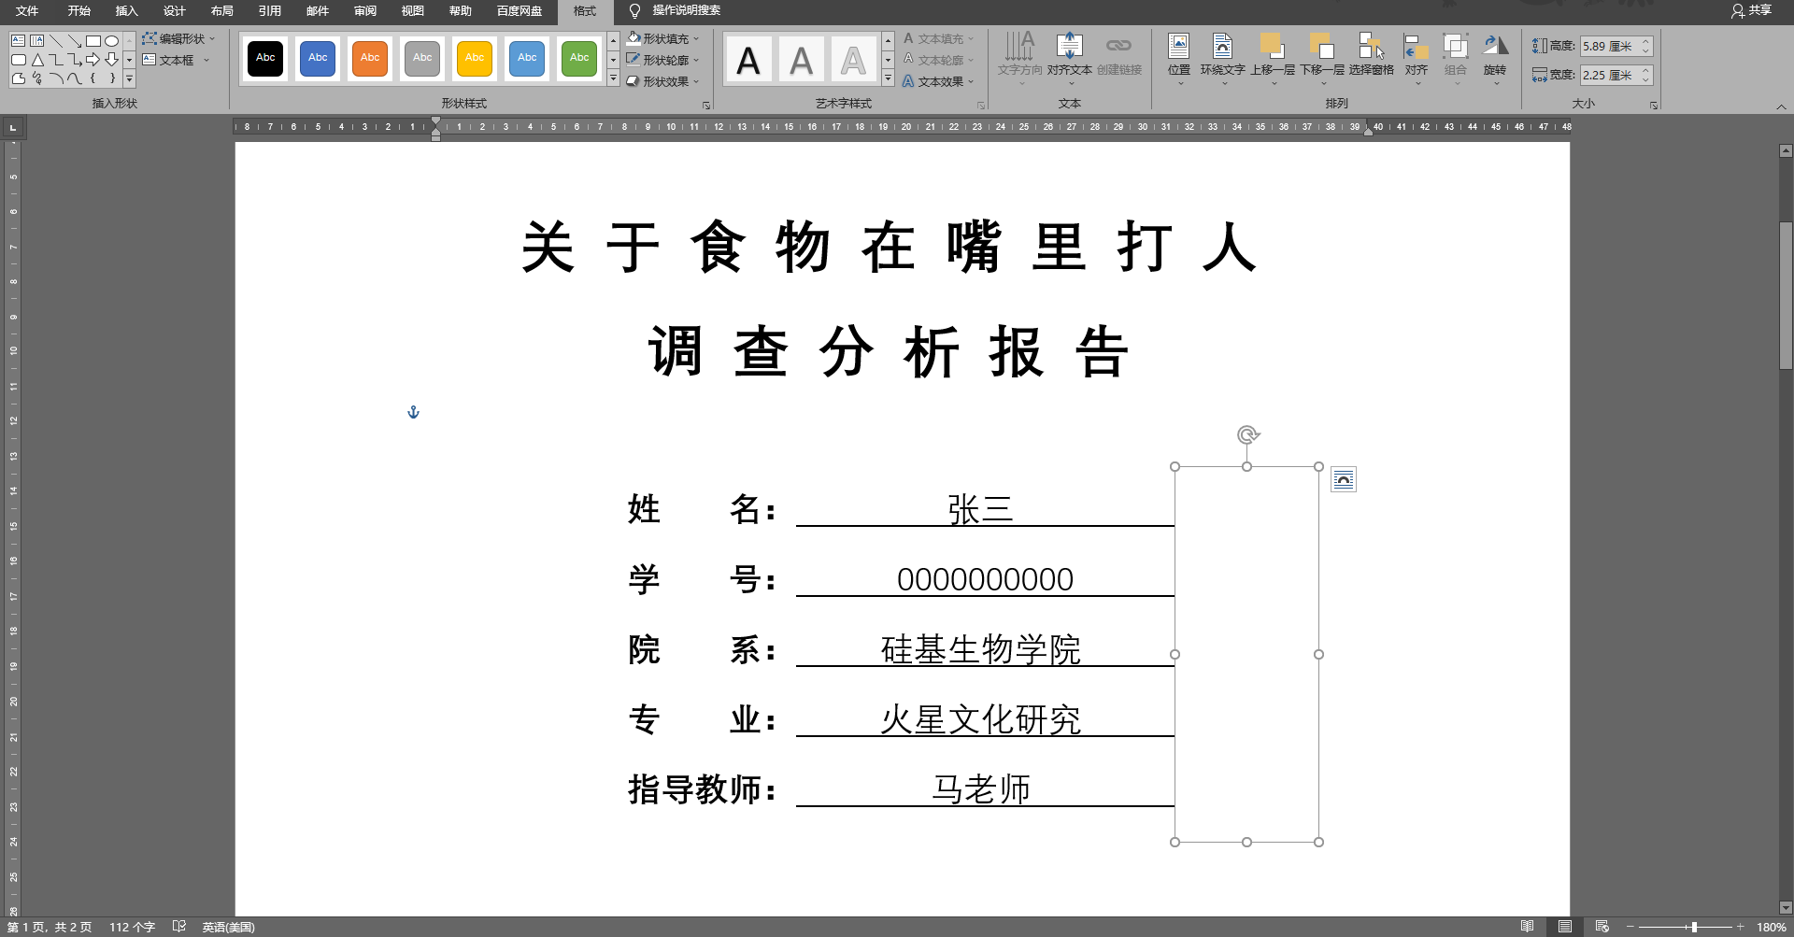Apply the first black WordArt style A
The height and width of the screenshot is (937, 1794).
tap(748, 60)
